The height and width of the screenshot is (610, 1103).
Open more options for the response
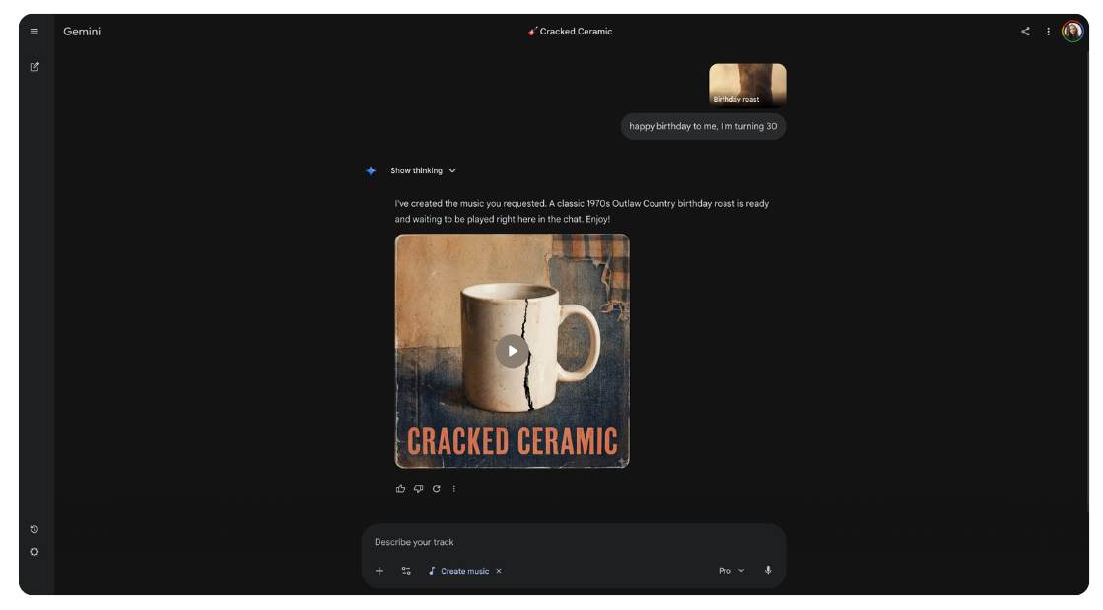tap(453, 488)
